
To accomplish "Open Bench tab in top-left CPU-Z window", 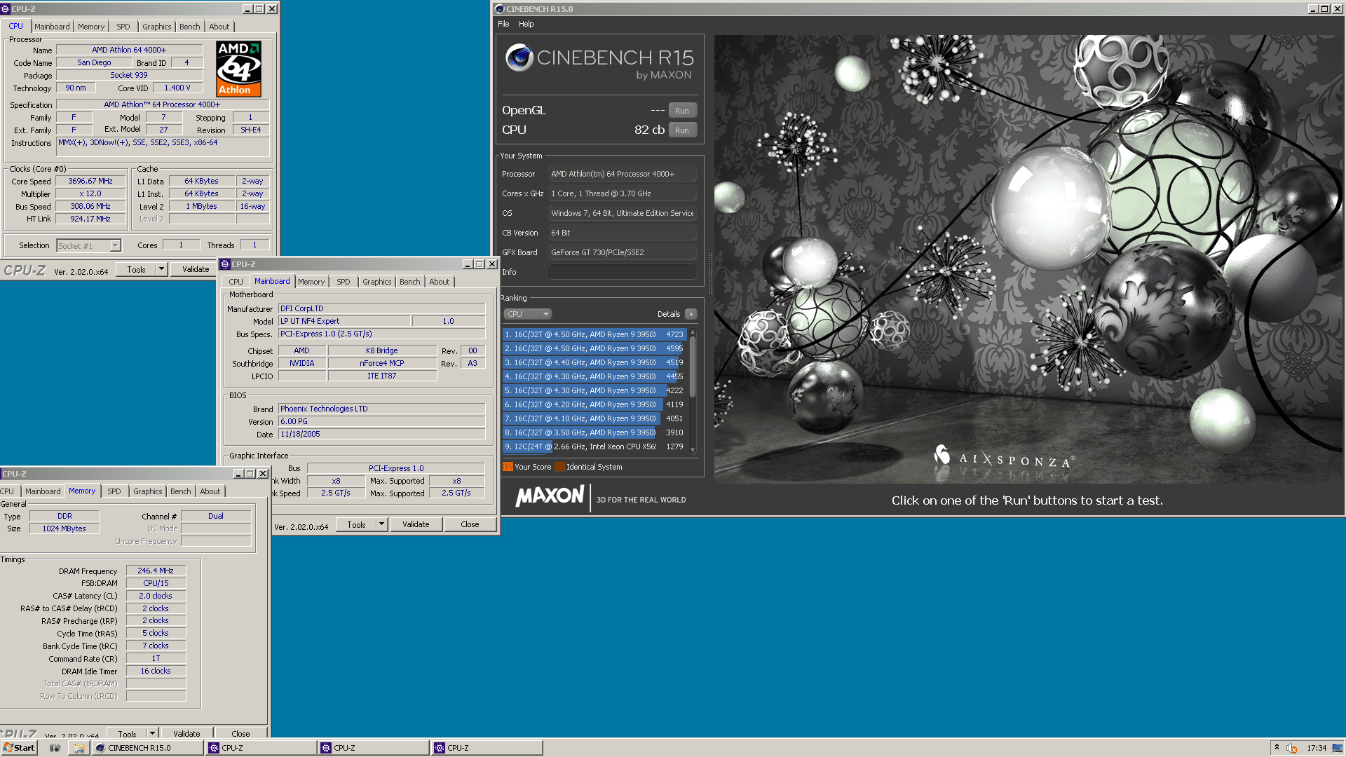I will click(x=189, y=27).
